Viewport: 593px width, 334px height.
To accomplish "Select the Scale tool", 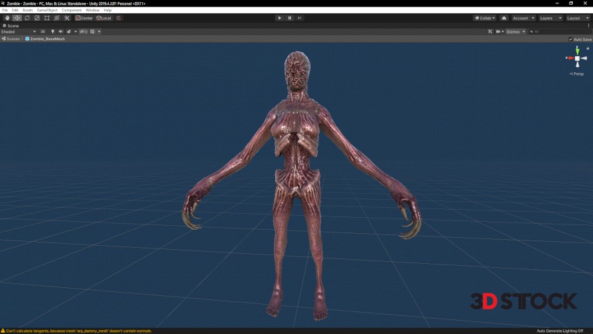I will (x=37, y=18).
